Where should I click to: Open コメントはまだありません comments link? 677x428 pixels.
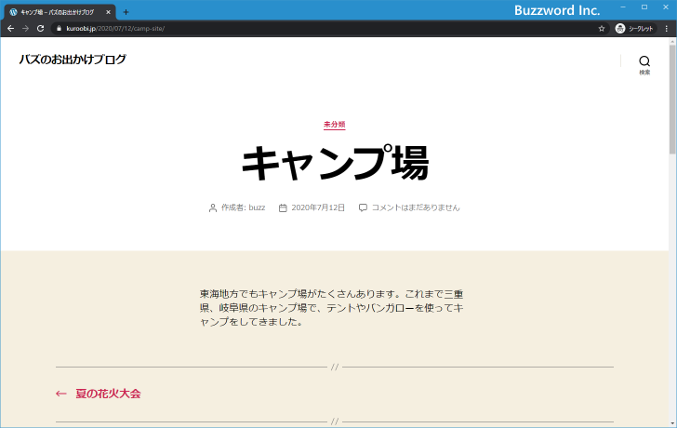point(415,207)
